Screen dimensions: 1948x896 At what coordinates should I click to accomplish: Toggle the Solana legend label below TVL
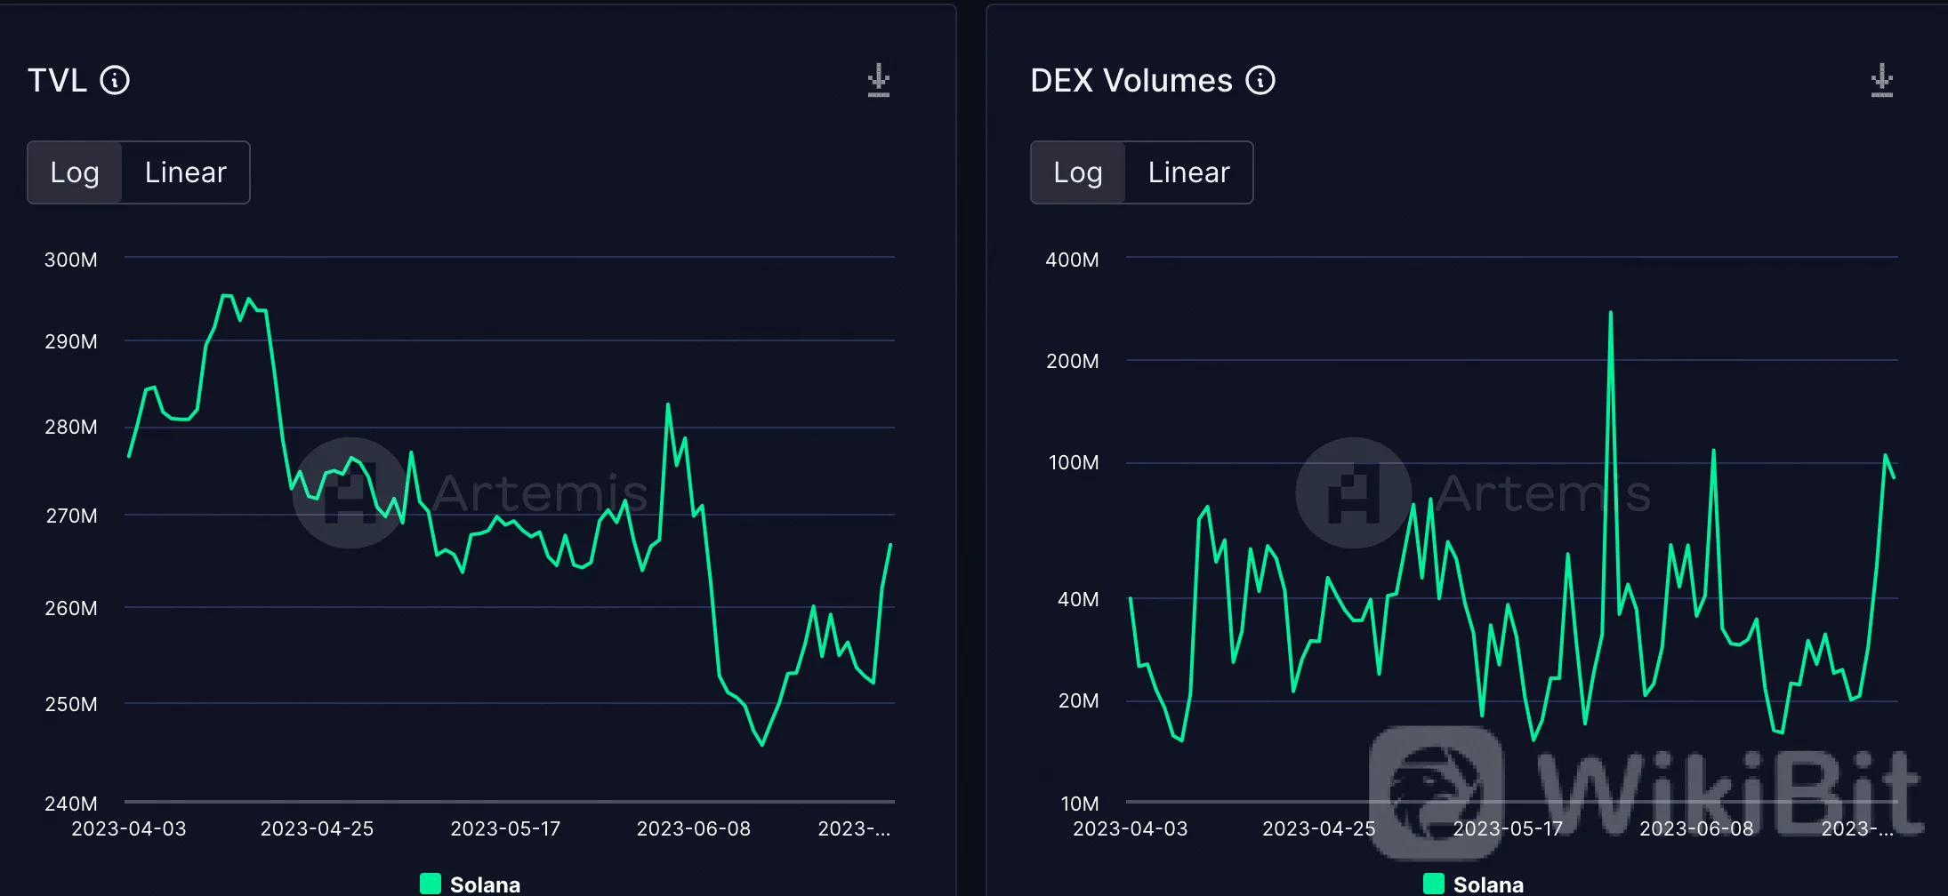pos(485,884)
